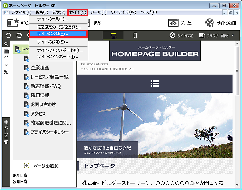
Task: Choose サイトの設定(S)... menu entry
Action: (x=58, y=42)
